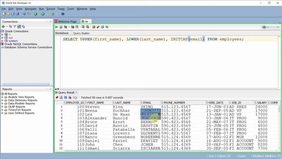Select the Worksheet tab
The image size is (282, 159).
62,33
